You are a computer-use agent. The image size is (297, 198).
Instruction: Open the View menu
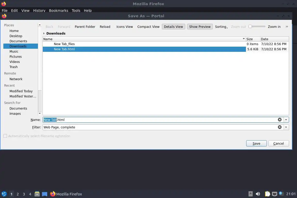pos(25,11)
